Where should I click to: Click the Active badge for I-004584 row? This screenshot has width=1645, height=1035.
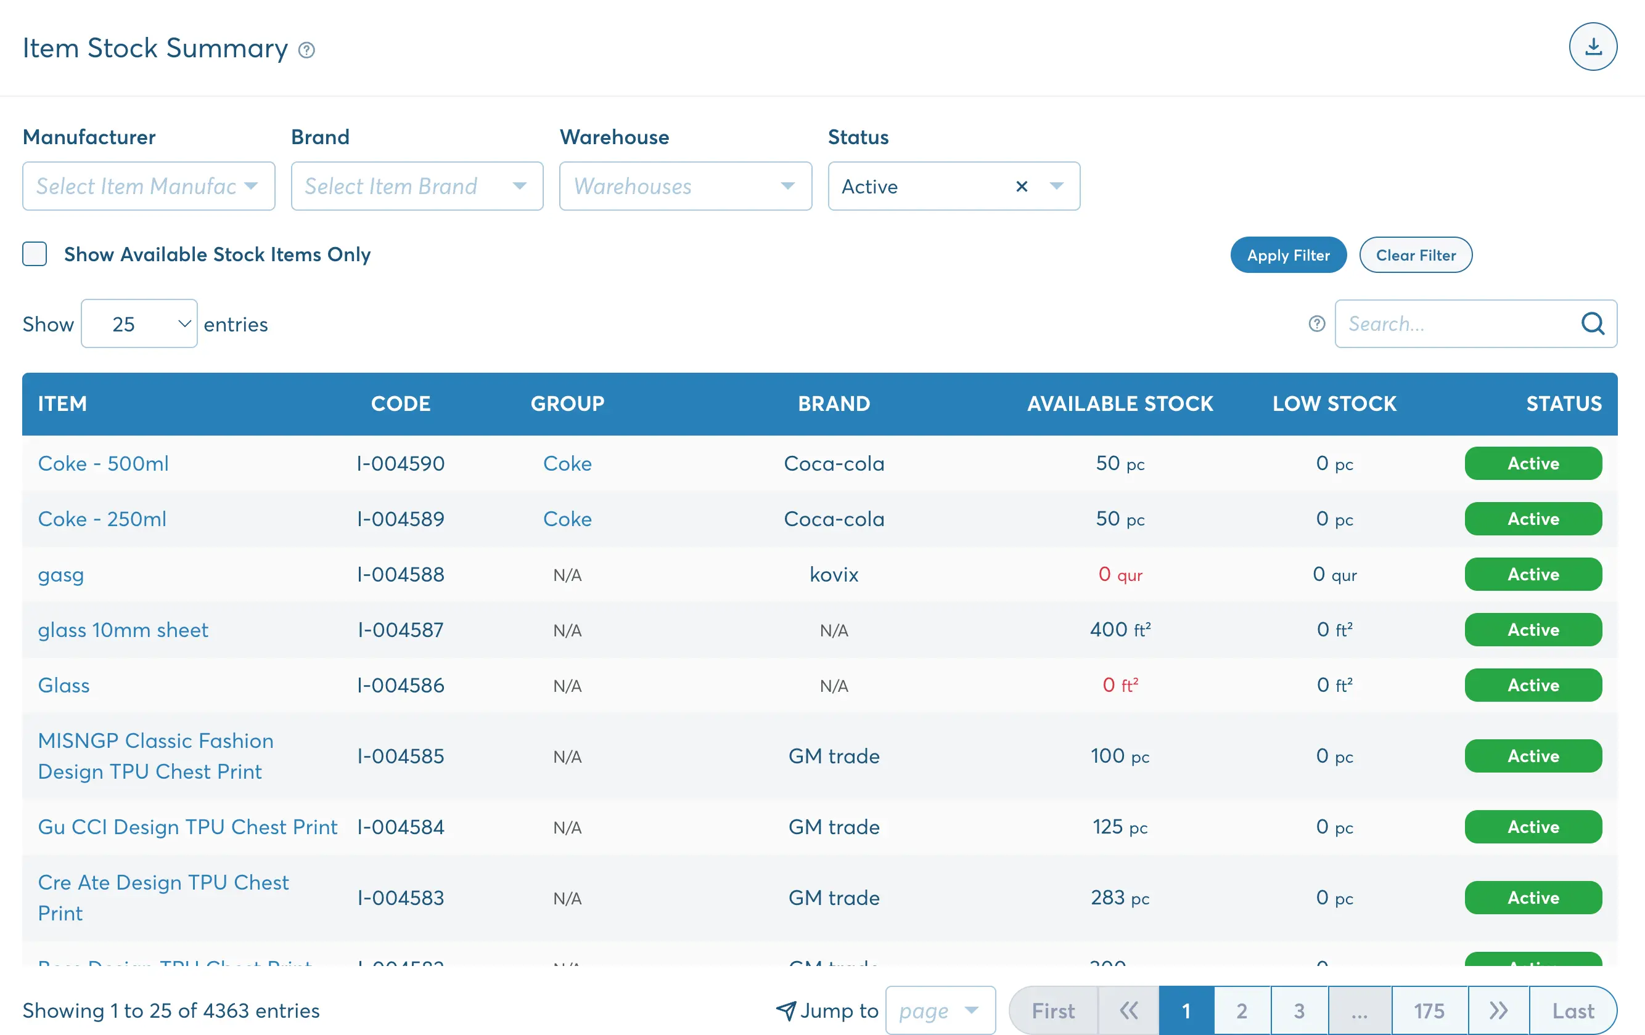(1532, 826)
